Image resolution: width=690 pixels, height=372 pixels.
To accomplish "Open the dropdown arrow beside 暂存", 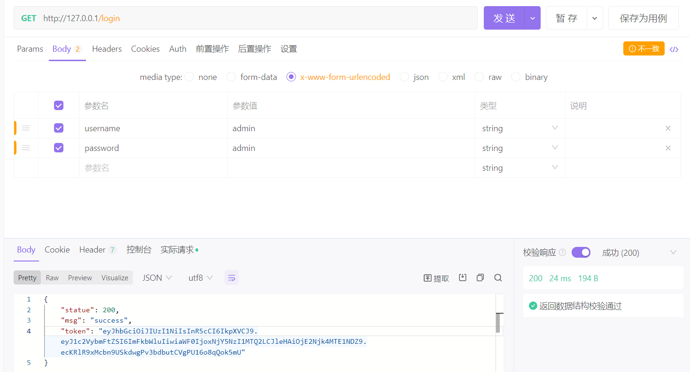I will (595, 18).
